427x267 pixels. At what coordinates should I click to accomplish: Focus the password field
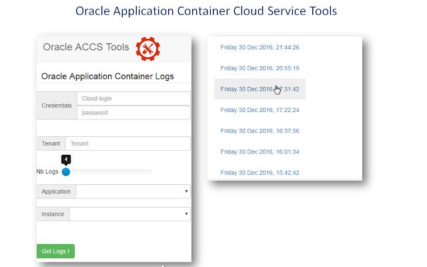133,113
